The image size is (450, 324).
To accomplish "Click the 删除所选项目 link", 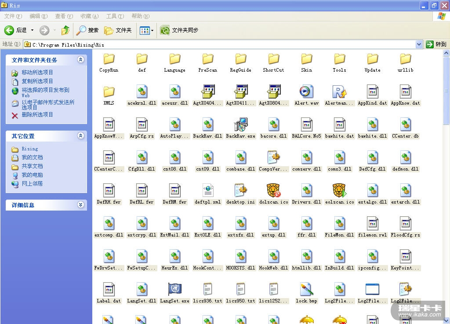I will 37,115.
